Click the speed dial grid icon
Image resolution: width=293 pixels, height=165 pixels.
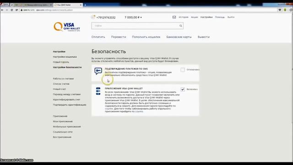[16, 10]
